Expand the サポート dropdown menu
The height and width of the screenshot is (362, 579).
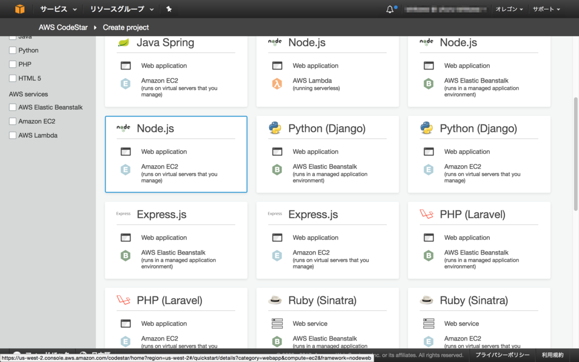point(546,9)
